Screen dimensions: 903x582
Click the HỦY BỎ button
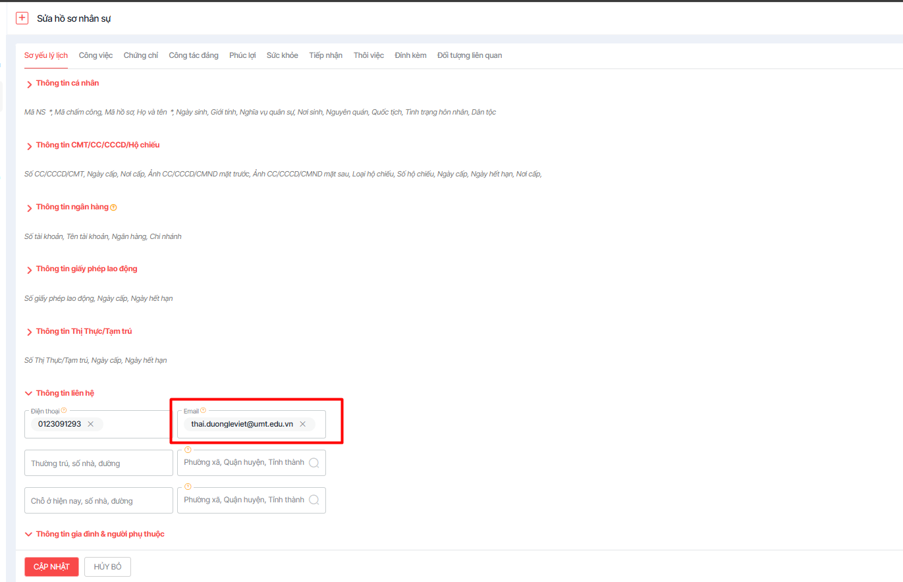(x=107, y=567)
